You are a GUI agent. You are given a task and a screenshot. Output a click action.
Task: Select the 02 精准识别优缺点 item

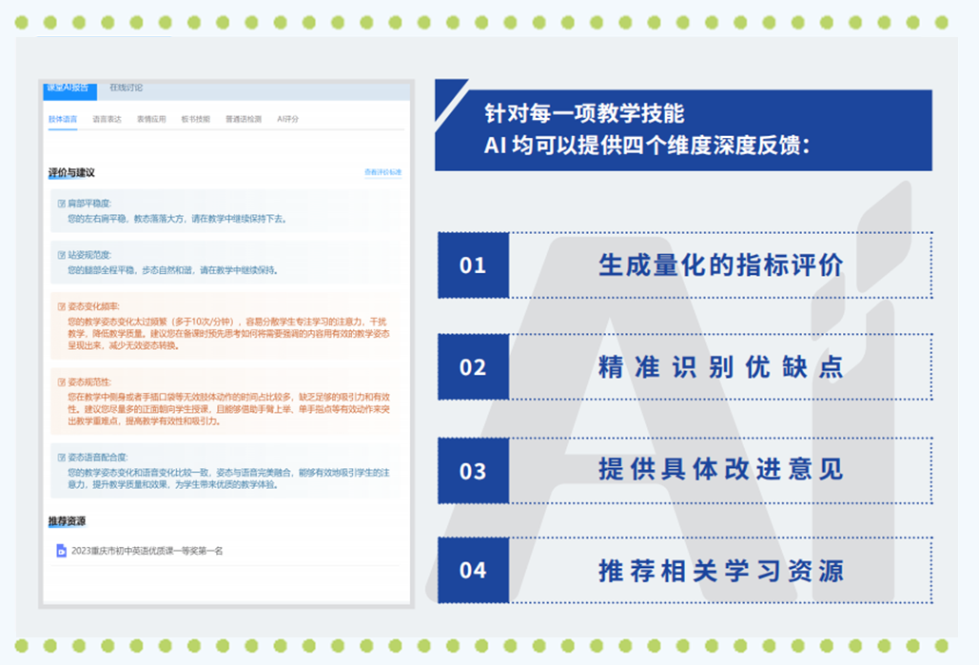684,367
